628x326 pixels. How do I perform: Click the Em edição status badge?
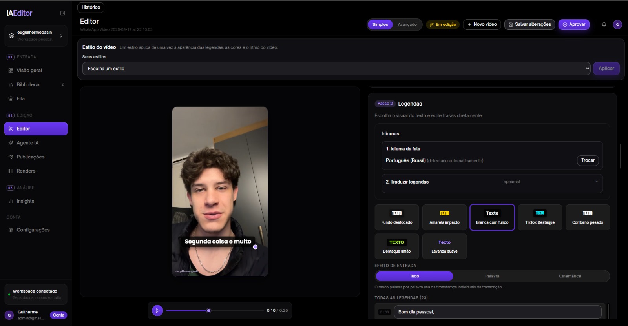443,24
